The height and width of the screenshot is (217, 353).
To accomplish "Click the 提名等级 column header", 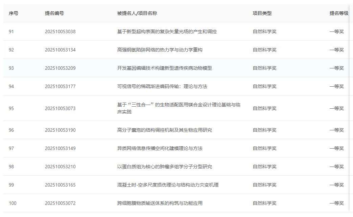I will tap(339, 13).
